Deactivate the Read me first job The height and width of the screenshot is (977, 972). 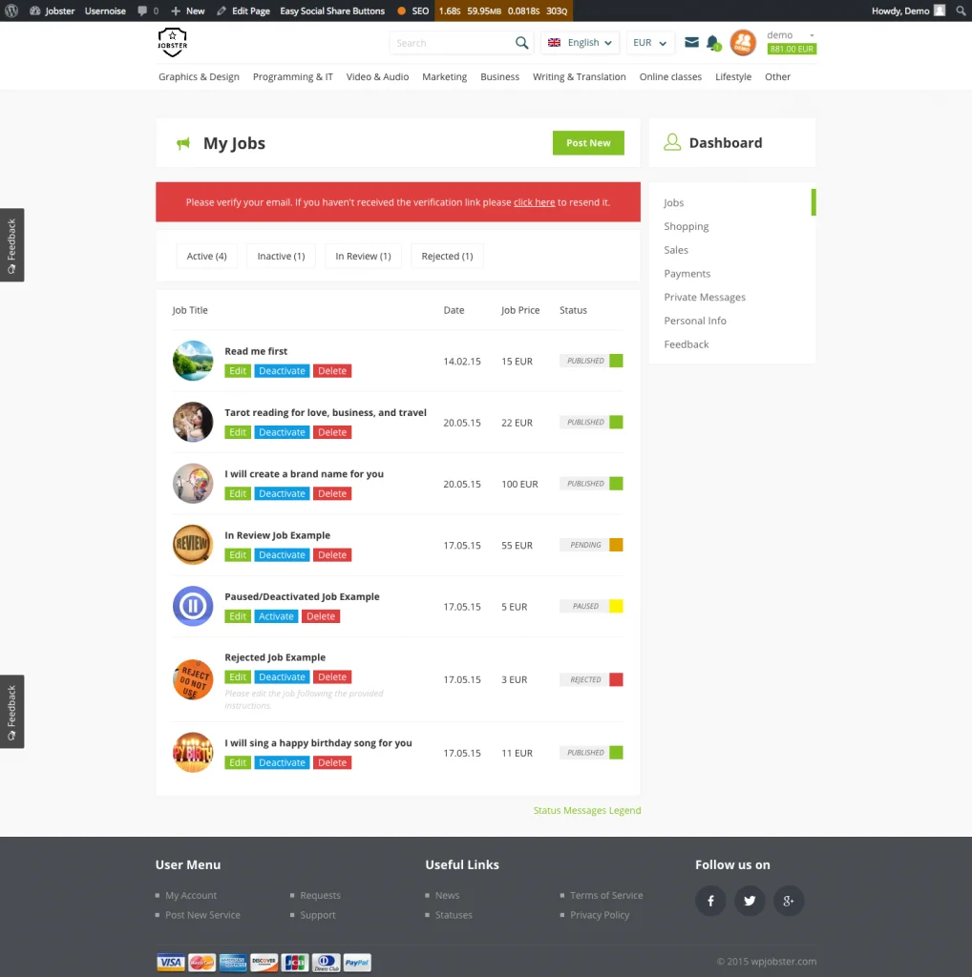pos(282,370)
